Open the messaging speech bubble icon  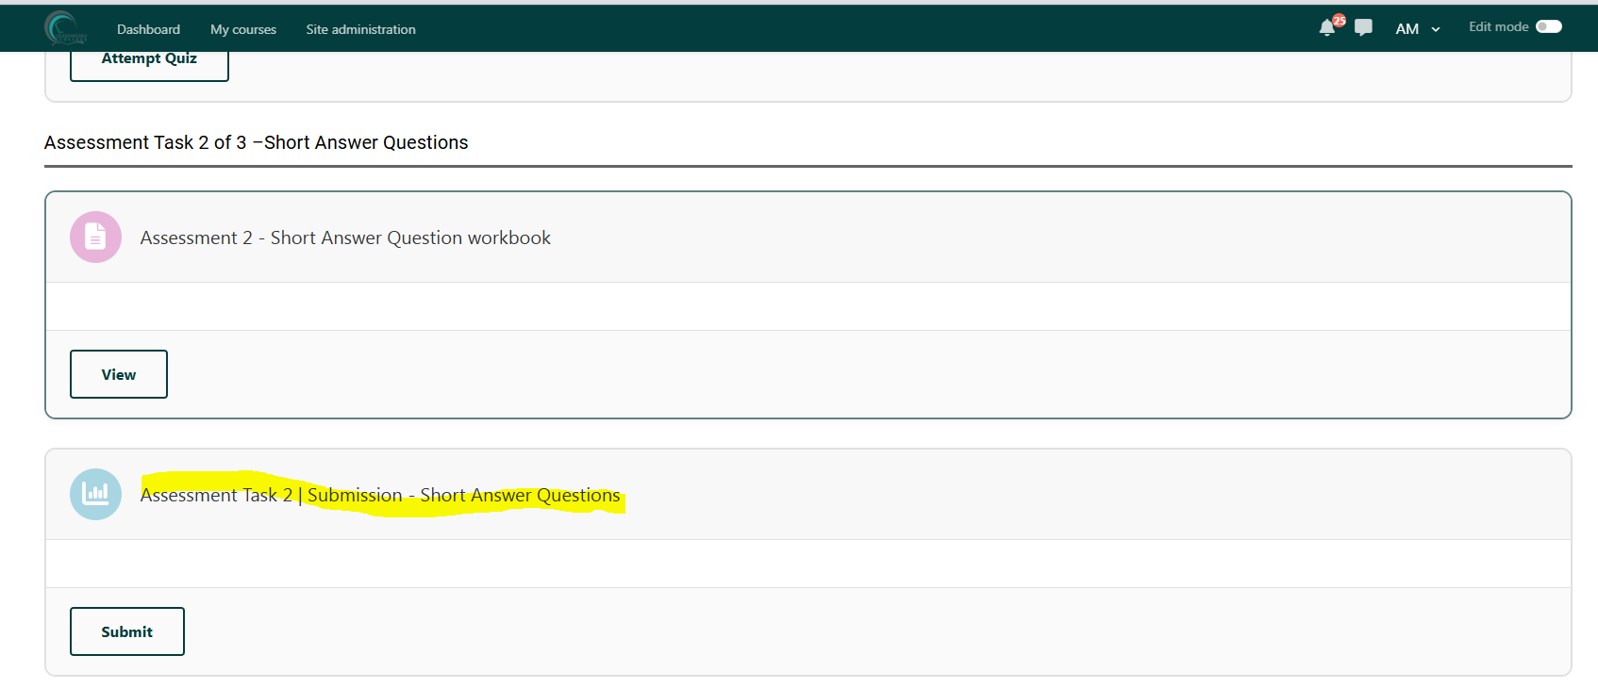pyautogui.click(x=1363, y=28)
